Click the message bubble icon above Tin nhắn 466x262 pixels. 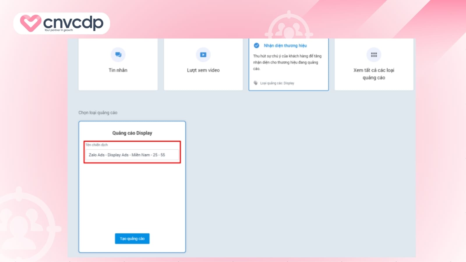(x=118, y=55)
